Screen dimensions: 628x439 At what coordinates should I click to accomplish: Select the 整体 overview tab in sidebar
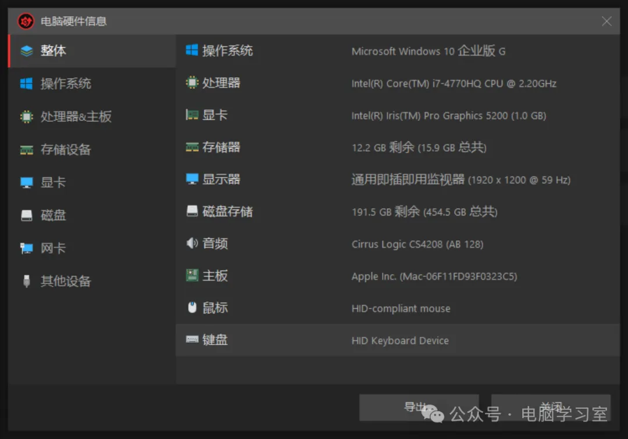coord(92,51)
